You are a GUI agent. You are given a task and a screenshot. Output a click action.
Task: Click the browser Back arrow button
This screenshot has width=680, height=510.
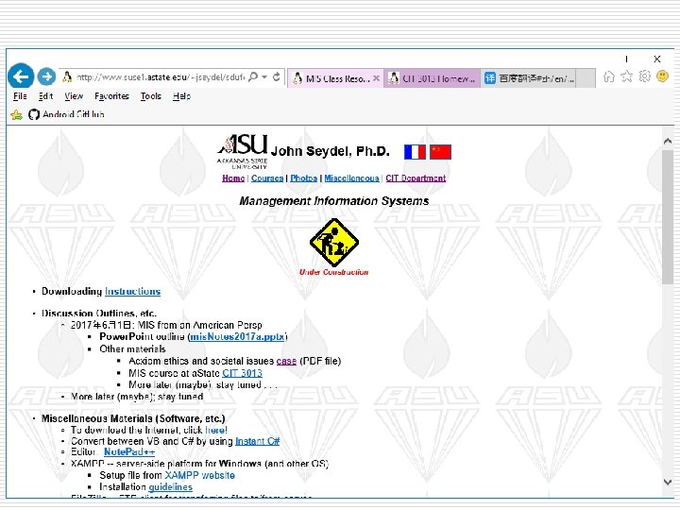(x=21, y=76)
